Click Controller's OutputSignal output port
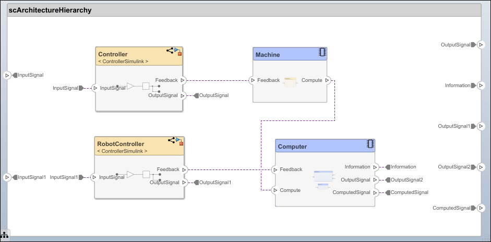The width and height of the screenshot is (491, 242). coord(183,96)
